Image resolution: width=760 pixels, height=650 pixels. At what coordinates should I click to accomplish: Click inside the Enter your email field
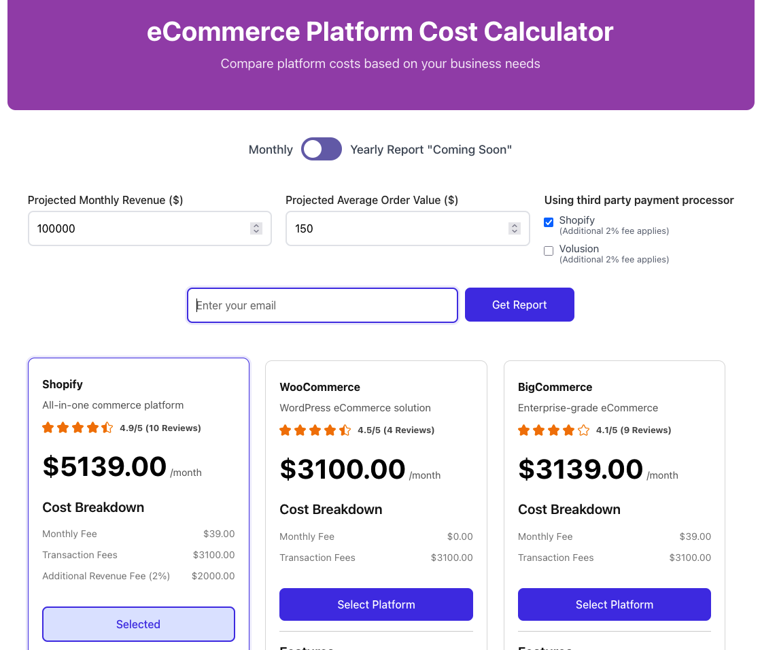coord(322,305)
